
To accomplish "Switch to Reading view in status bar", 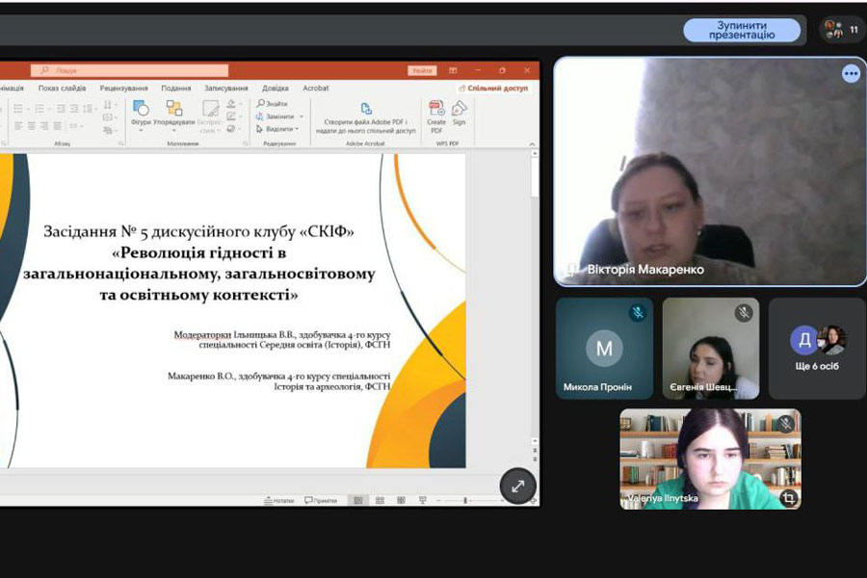I will click(401, 500).
